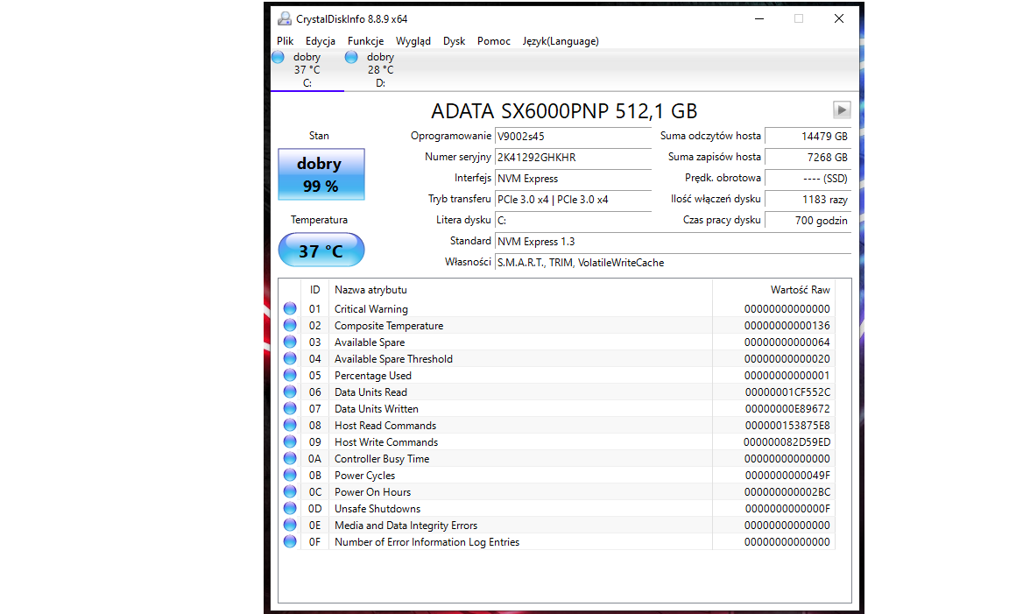
Task: Click status orb for Data Units Read
Action: tap(290, 392)
